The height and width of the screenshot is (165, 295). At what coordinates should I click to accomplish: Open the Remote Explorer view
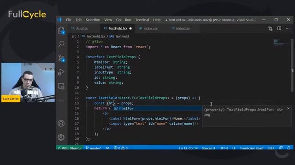(x=61, y=86)
